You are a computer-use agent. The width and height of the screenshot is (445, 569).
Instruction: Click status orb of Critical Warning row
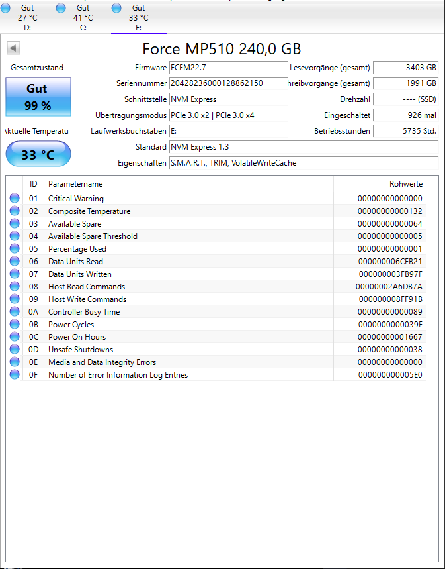(x=15, y=198)
